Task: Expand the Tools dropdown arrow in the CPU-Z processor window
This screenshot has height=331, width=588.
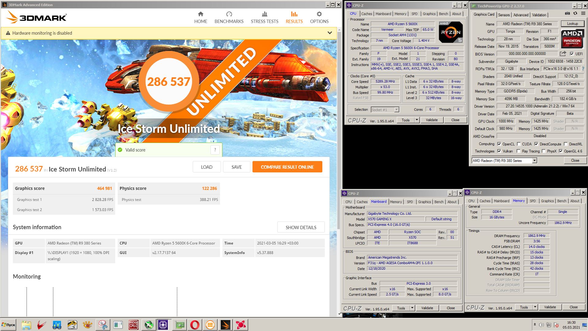Action: (417, 120)
